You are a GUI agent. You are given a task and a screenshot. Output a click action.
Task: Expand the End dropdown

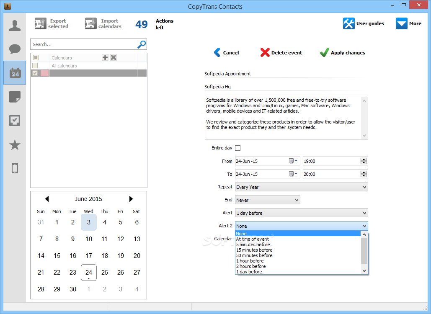[297, 200]
